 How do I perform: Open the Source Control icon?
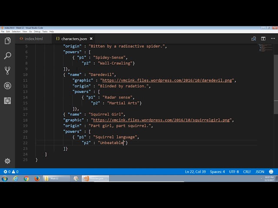(7, 71)
